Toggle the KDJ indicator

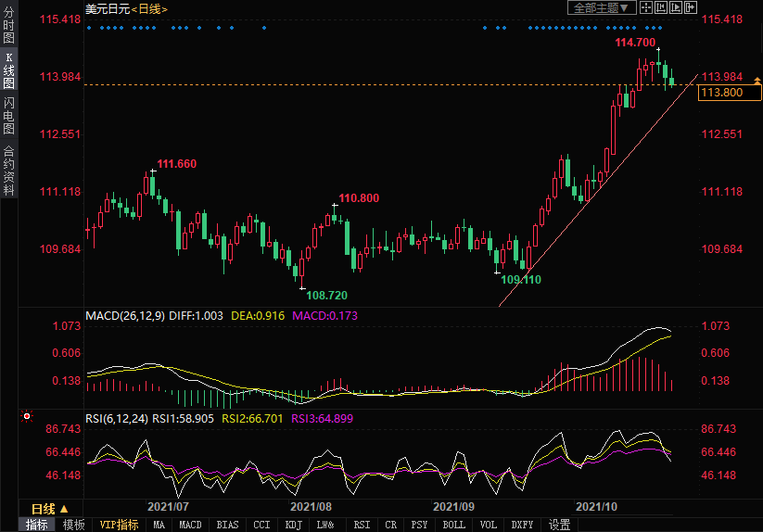pos(294,525)
